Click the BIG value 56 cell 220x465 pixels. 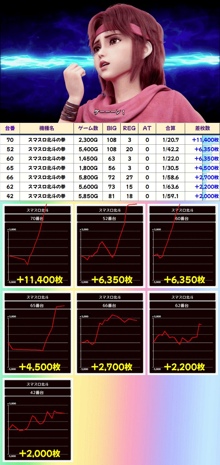[112, 168]
